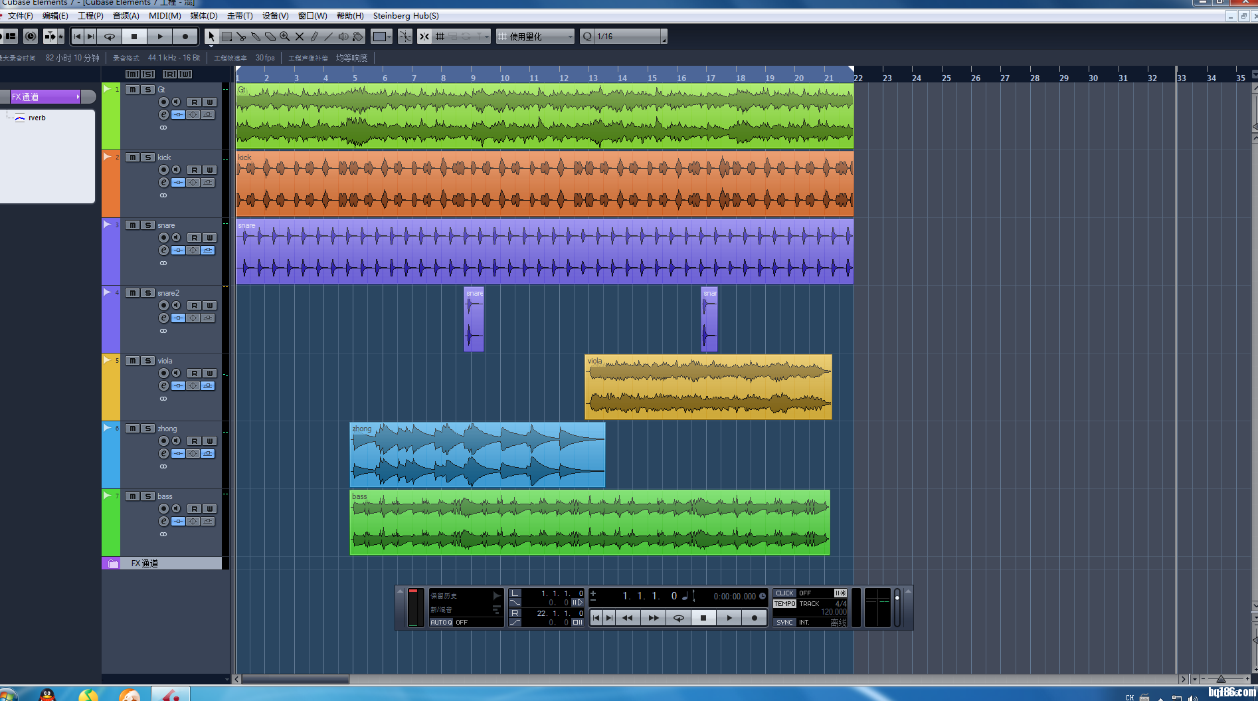Open the quantize type dropdown '使用量化'
This screenshot has width=1258, height=701.
536,37
